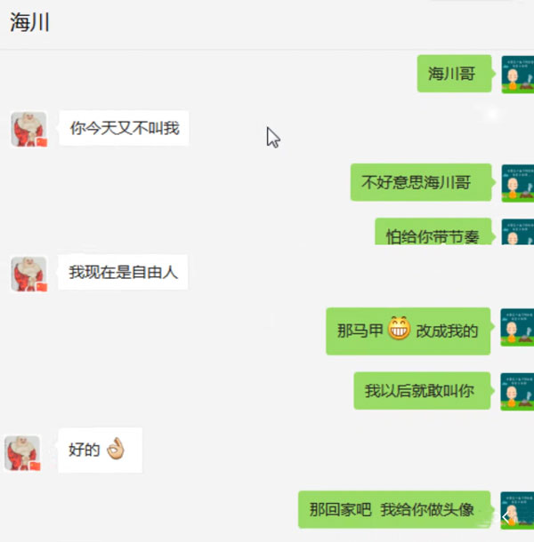Viewport: 534px width, 542px height.
Task: Click contact avatar next to 好的 message
Action: (x=22, y=453)
